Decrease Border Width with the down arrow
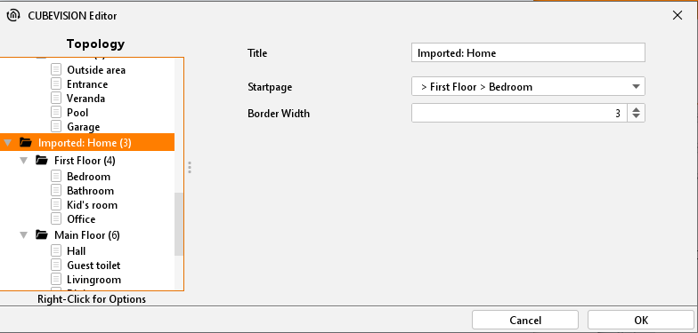 click(x=636, y=117)
